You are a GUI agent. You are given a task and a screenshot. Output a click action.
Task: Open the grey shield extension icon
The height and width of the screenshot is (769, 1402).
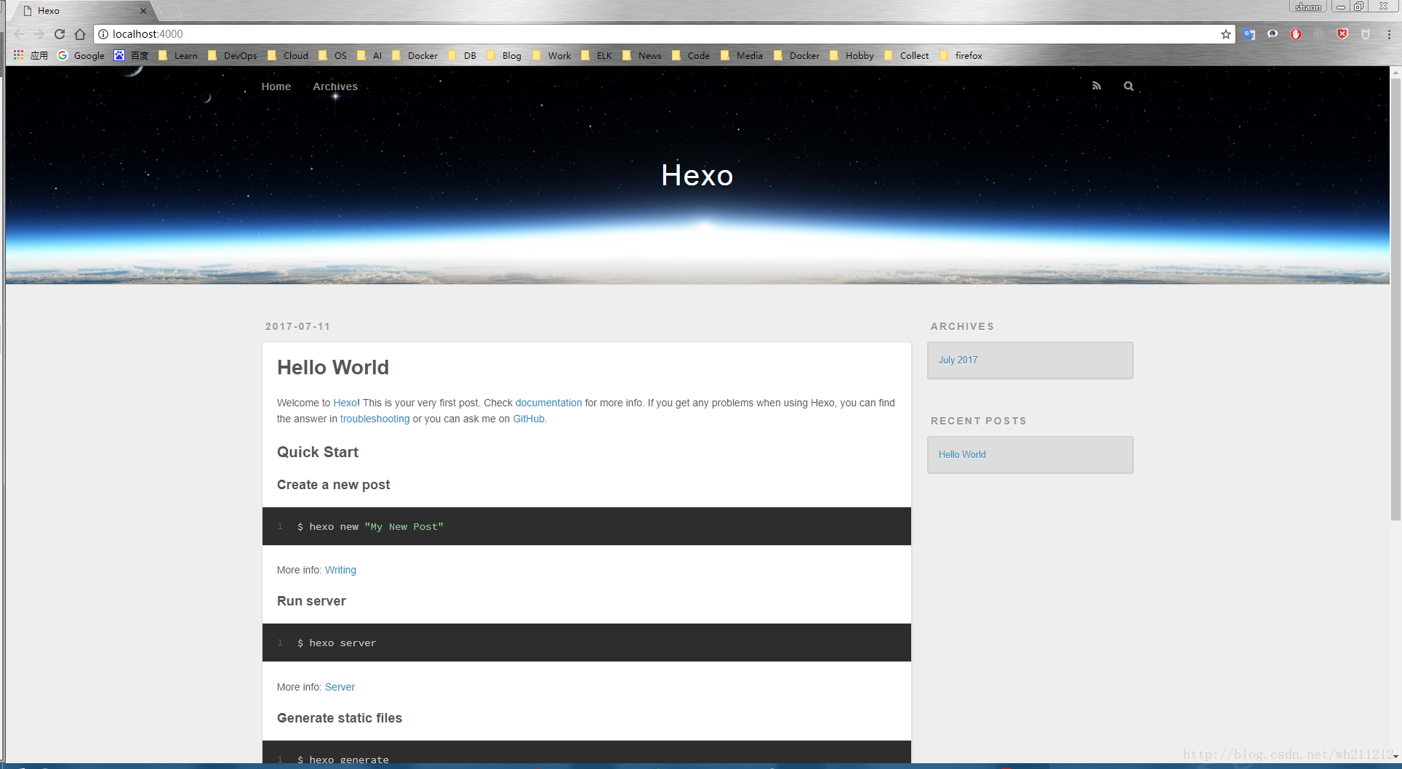(x=1366, y=34)
